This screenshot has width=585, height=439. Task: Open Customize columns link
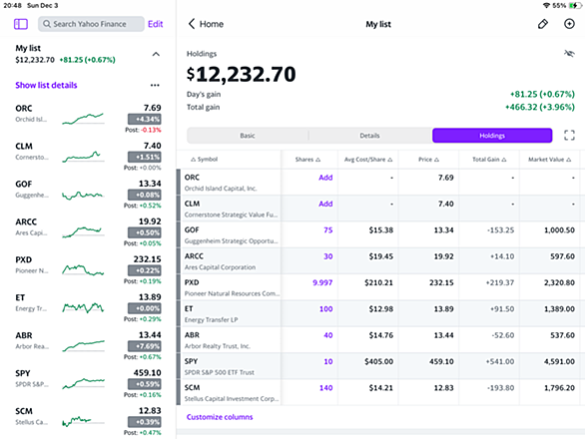pyautogui.click(x=220, y=417)
